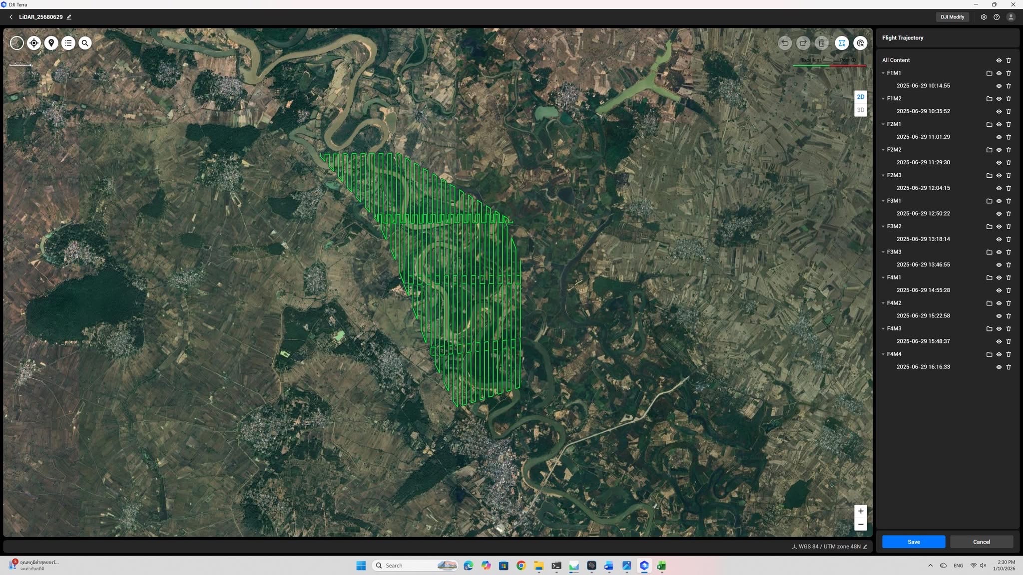Click the redo arrow on map toolbar
1023x575 pixels.
click(x=803, y=43)
